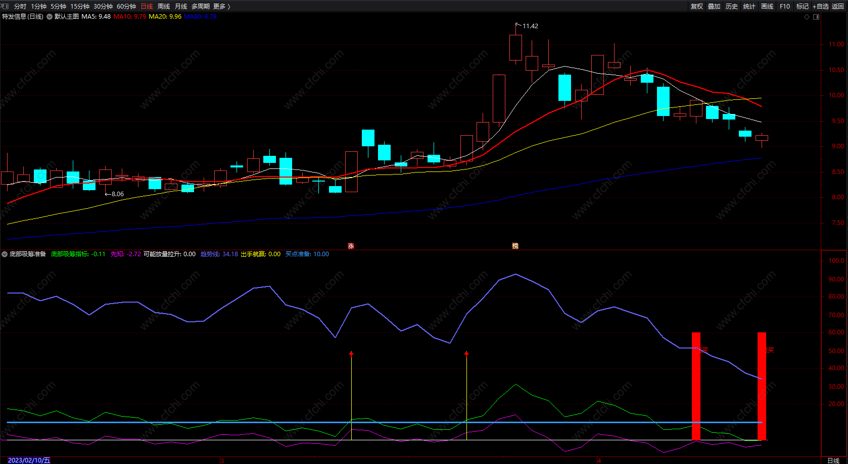Viewport: 848px width, 464px height.
Task: Click the 11.42 high price marker
Action: [530, 26]
